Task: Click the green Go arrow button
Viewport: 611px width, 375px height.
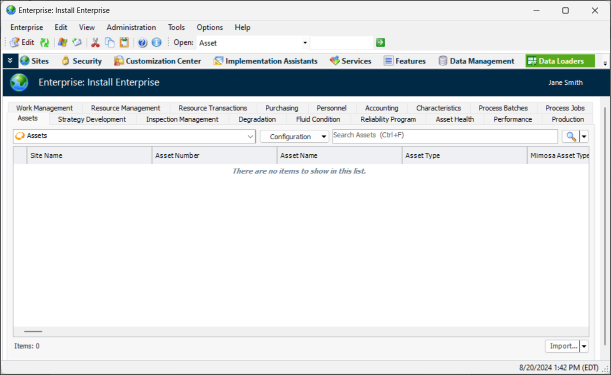Action: [x=380, y=42]
